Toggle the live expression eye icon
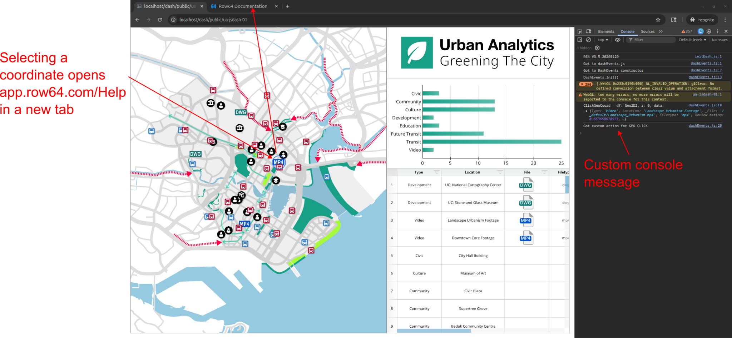This screenshot has width=732, height=338. pos(617,40)
